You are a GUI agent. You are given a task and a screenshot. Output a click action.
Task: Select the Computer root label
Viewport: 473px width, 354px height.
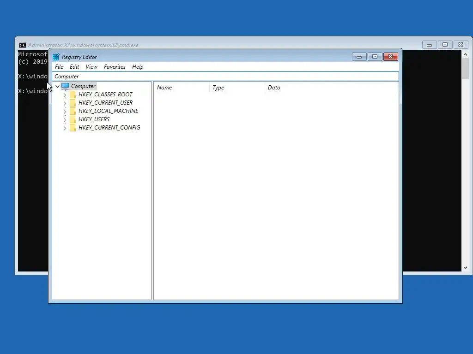[83, 86]
